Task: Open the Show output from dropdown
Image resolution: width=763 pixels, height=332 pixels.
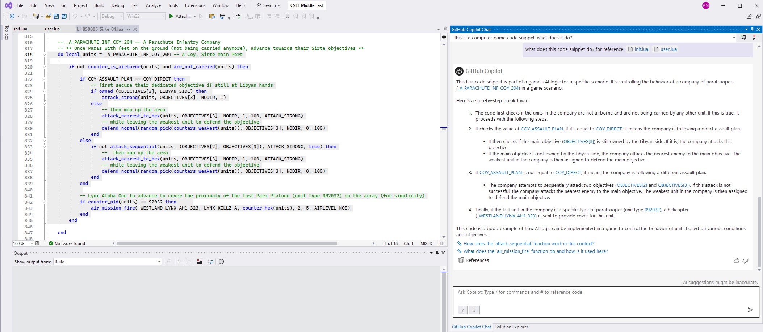Action: click(159, 262)
